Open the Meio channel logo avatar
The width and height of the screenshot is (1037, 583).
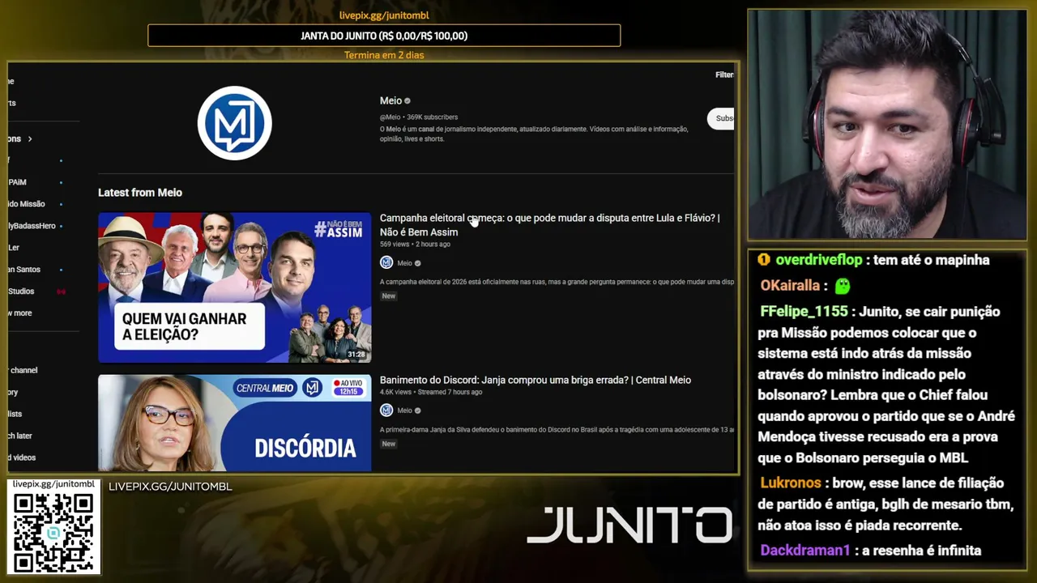pyautogui.click(x=234, y=123)
